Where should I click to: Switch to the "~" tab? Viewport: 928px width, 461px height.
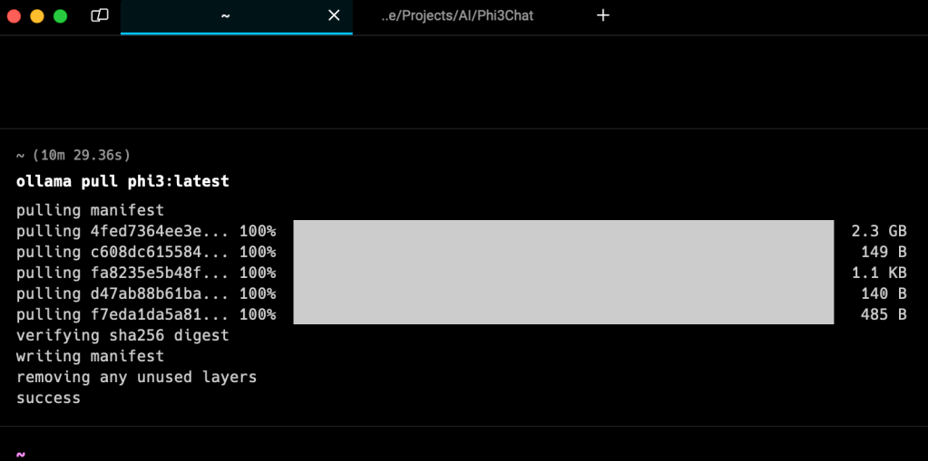click(x=225, y=15)
